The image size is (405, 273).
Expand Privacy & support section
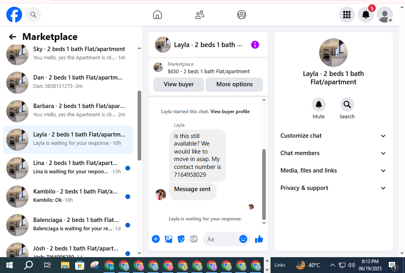[x=333, y=188]
